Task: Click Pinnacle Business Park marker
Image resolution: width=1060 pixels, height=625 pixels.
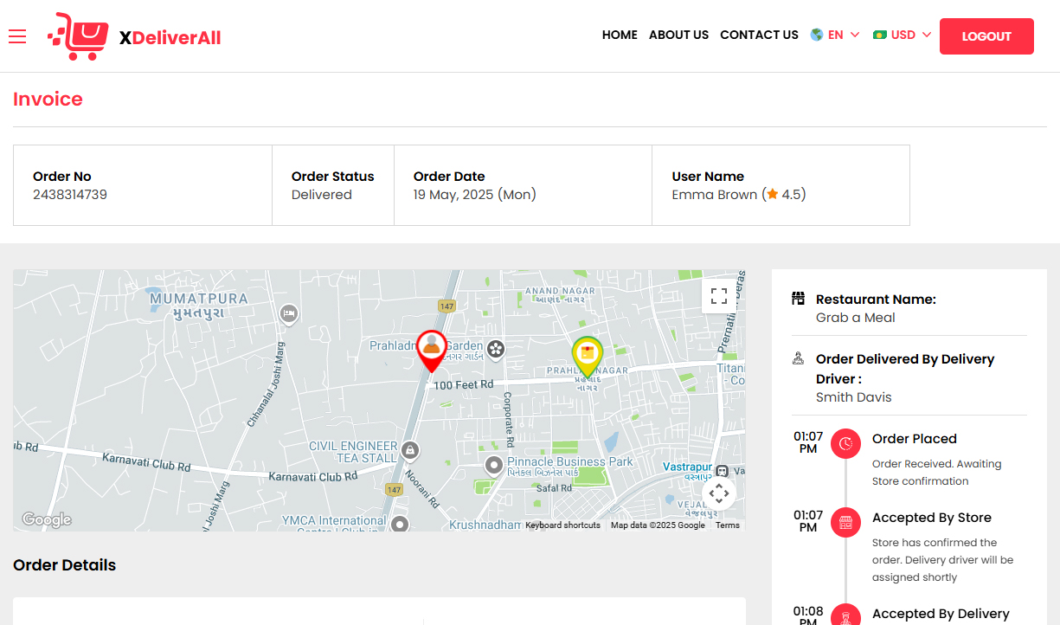Action: tap(494, 467)
